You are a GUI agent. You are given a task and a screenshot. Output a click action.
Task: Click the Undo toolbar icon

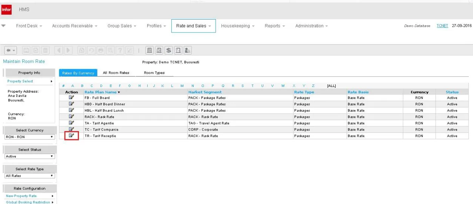click(91, 50)
